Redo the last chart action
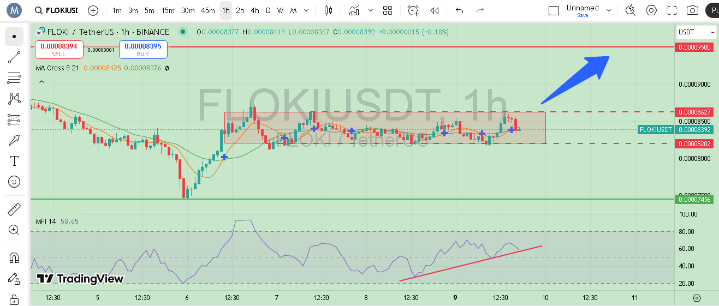The height and width of the screenshot is (306, 719). (480, 10)
